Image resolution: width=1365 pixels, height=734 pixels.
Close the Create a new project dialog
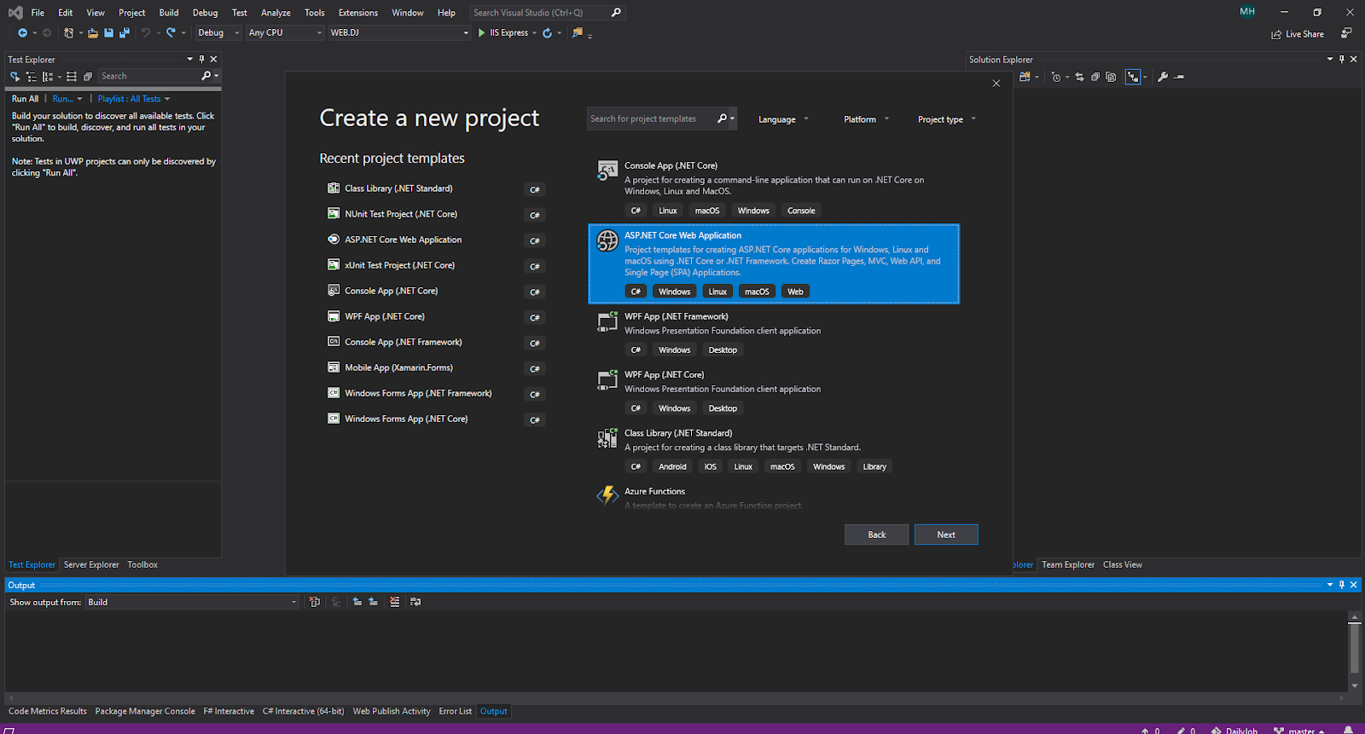(x=996, y=83)
